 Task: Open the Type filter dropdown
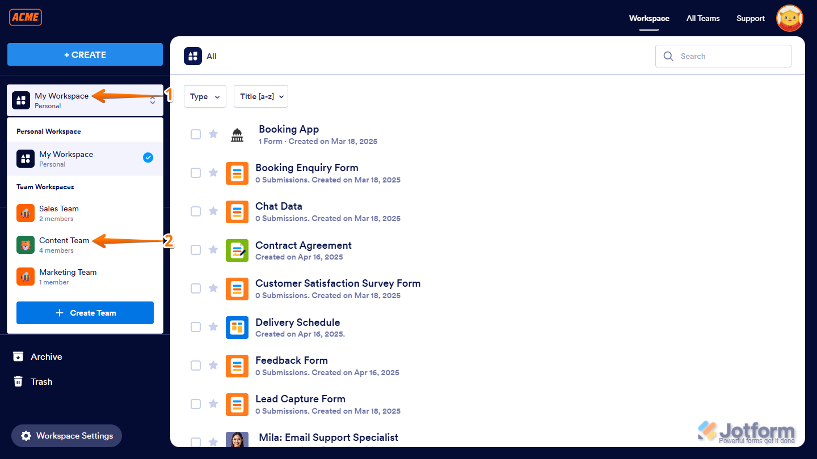(205, 96)
